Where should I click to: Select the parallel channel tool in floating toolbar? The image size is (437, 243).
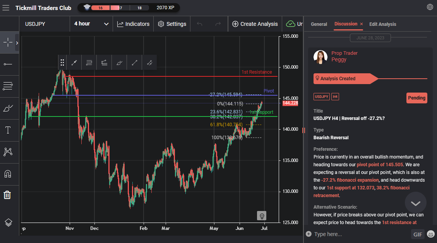149,63
